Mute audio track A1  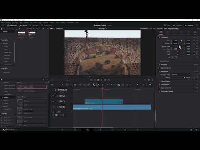[63, 115]
